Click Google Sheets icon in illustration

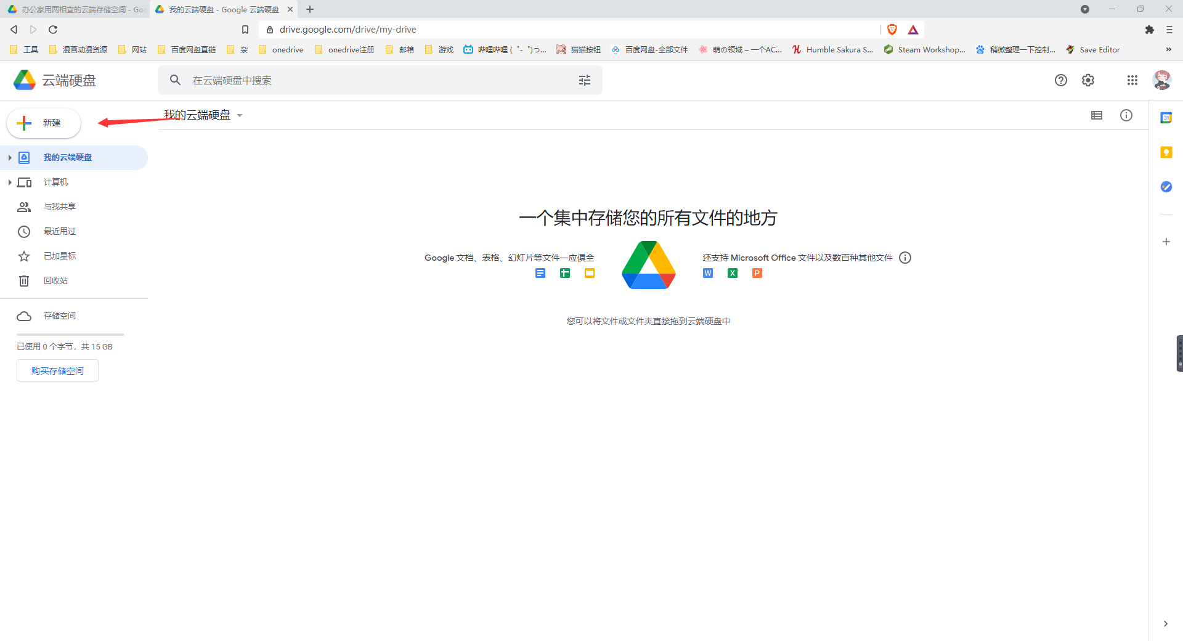(565, 273)
